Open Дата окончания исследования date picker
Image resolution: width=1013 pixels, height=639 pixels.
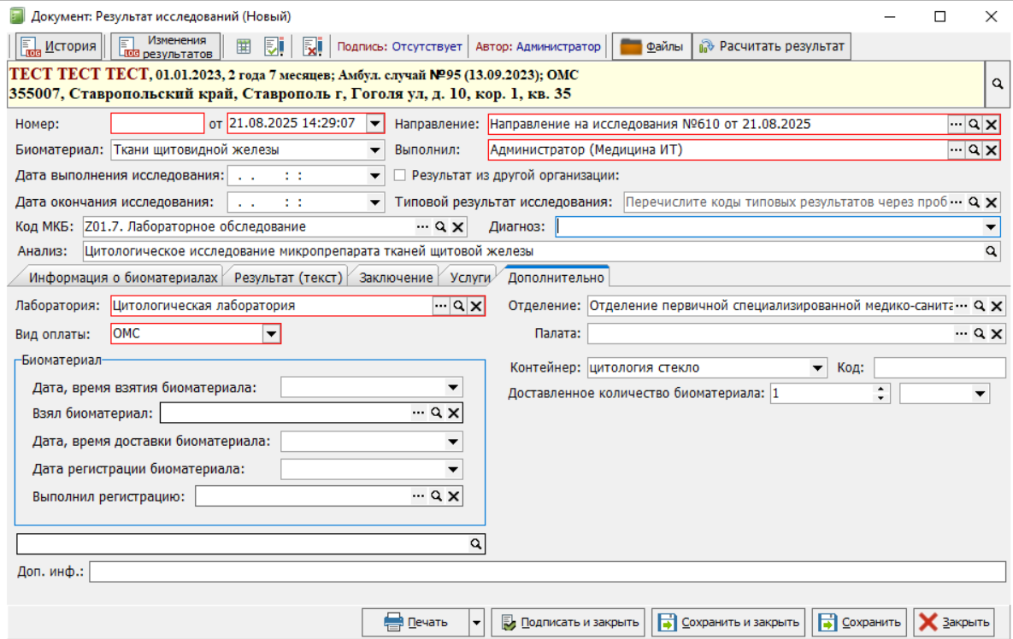coord(374,202)
